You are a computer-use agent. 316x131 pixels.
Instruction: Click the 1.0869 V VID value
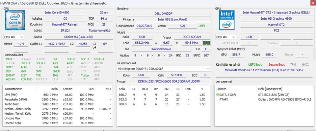tap(105, 109)
